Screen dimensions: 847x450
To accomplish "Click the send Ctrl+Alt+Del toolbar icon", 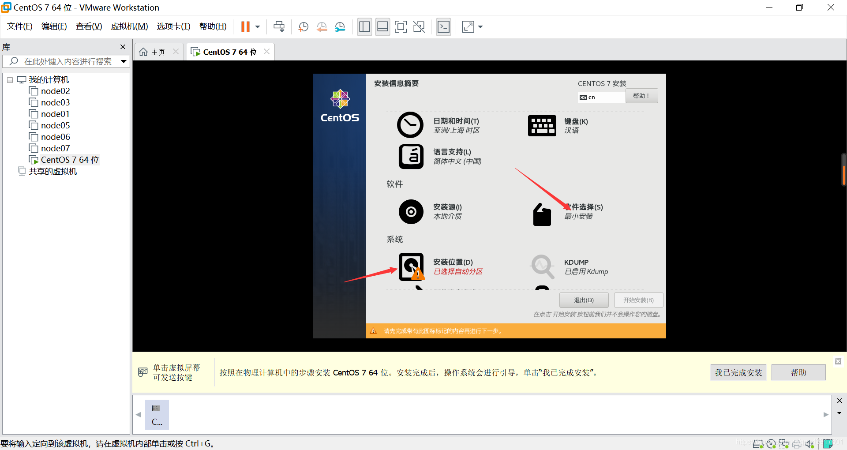I will click(279, 27).
